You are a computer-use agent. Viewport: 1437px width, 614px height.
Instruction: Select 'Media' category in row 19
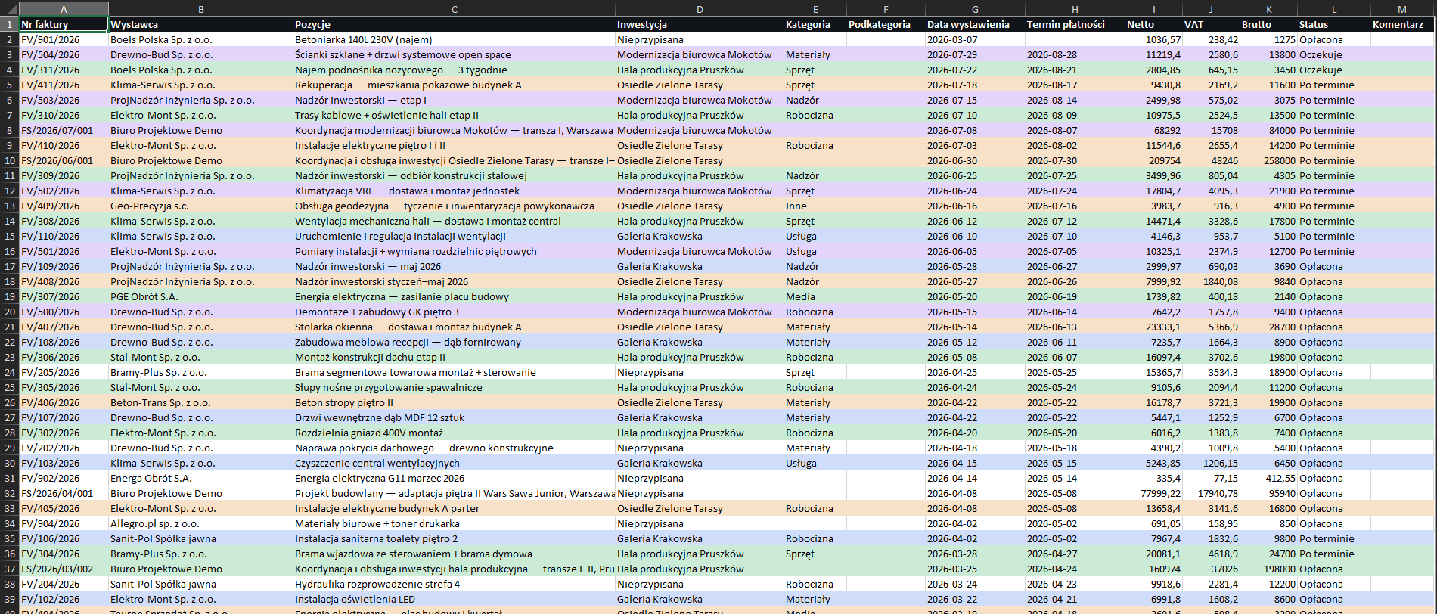[815, 296]
